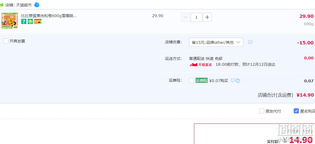
Task: Click the bold 0.07 insurance amount
Action: pyautogui.click(x=309, y=81)
